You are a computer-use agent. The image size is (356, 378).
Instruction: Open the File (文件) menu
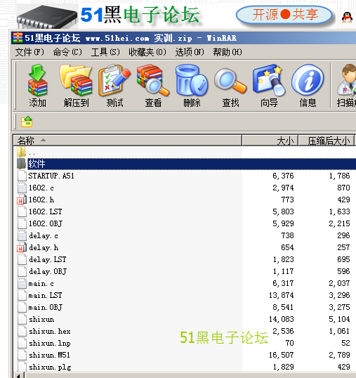[29, 52]
